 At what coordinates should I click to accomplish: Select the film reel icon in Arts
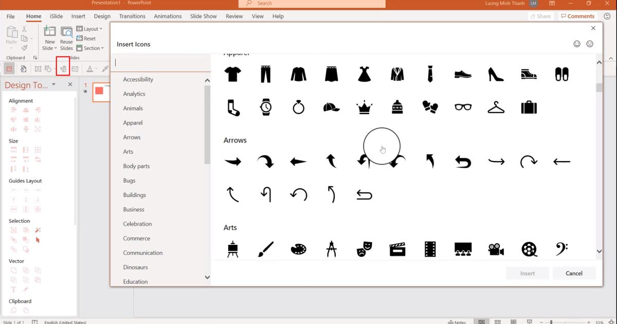pyautogui.click(x=529, y=248)
